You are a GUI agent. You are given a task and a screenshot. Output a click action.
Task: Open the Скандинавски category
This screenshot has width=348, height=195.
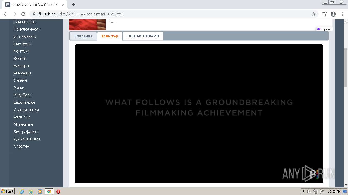[x=26, y=110]
